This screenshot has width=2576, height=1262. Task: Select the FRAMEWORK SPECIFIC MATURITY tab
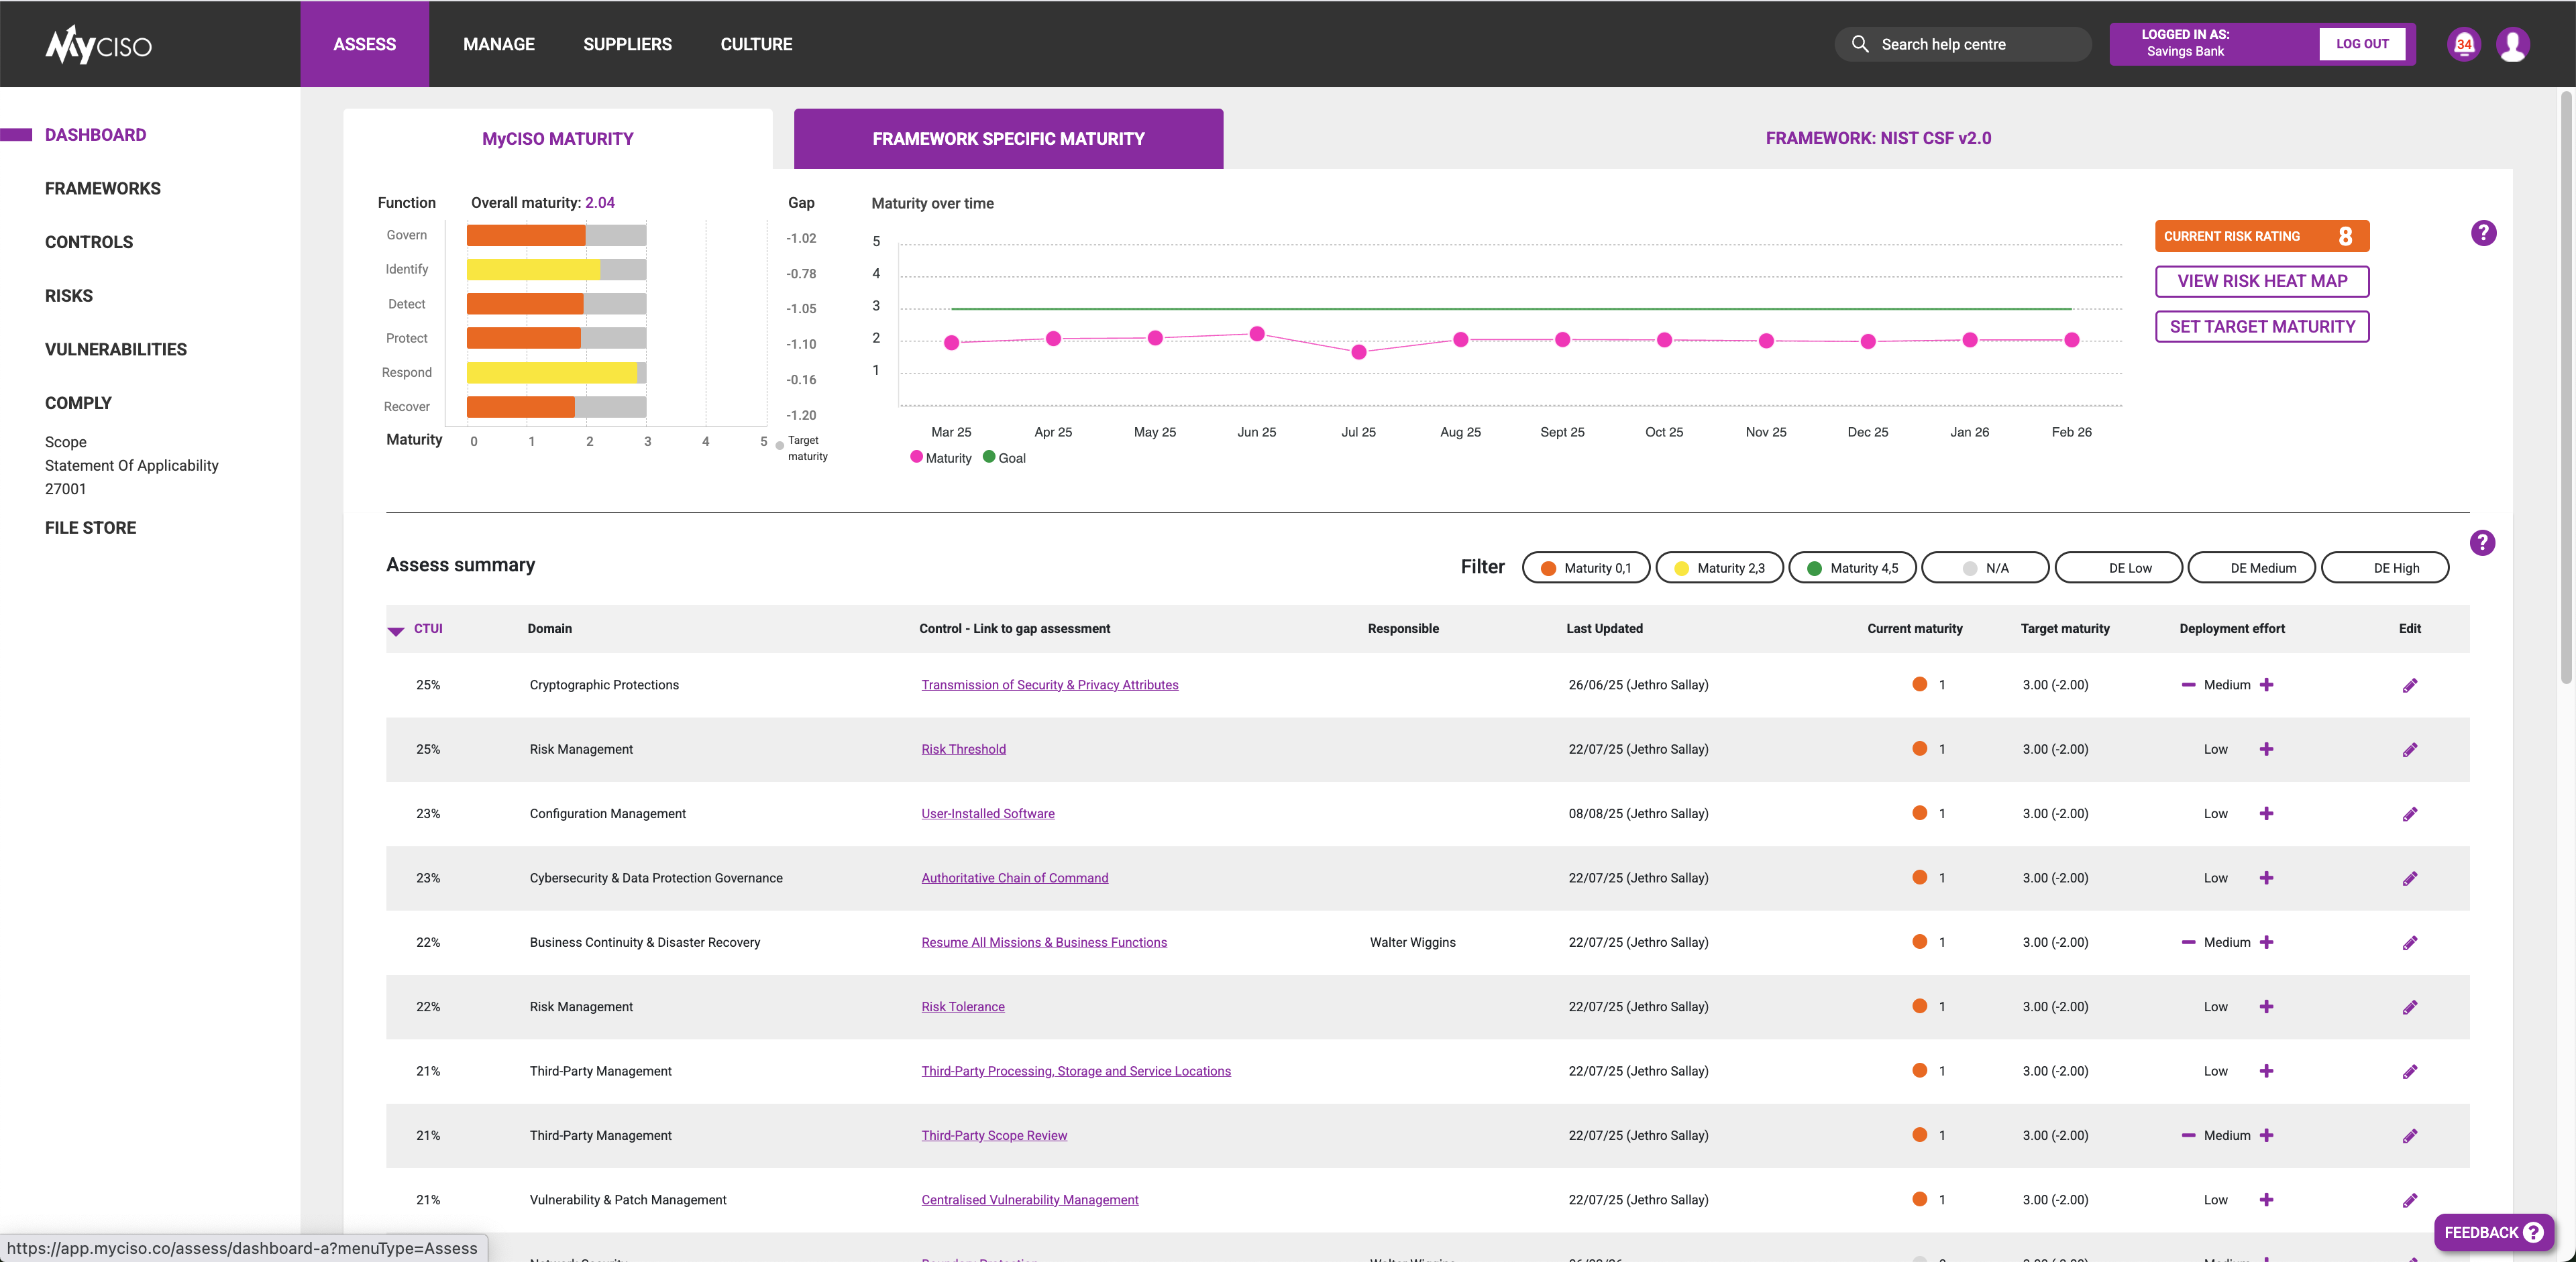[x=1008, y=139]
